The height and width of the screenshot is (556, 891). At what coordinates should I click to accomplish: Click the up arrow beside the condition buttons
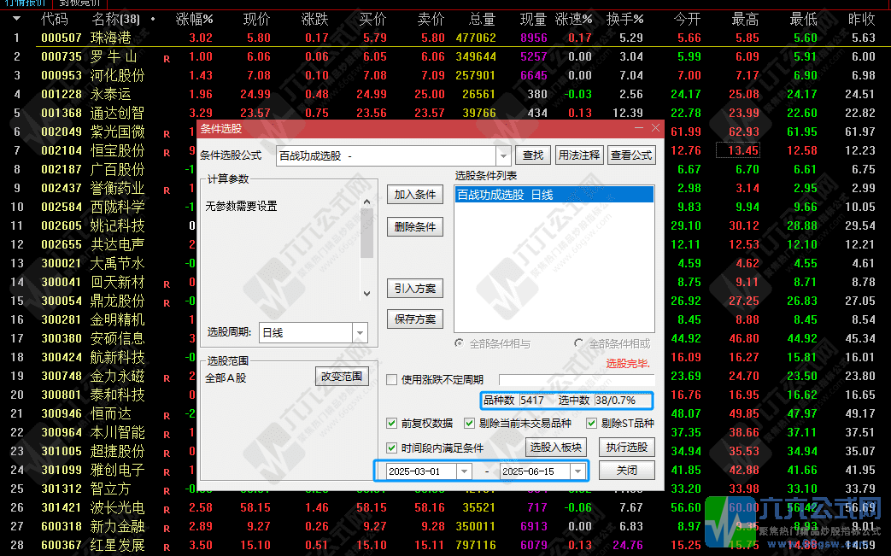point(367,202)
